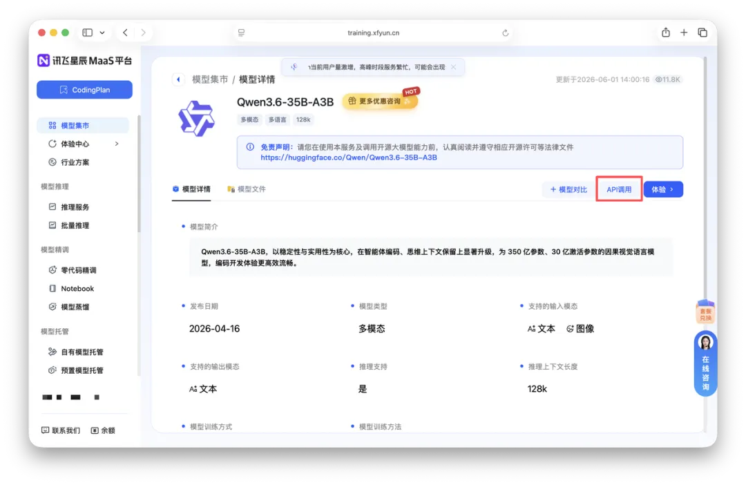Open the huggingface.co Qwen3.6-35B-A3B link
Screen dimensions: 746x485
point(349,158)
